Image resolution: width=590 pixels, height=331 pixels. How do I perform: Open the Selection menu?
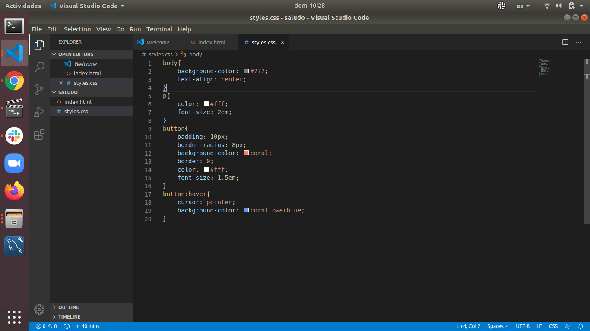77,29
